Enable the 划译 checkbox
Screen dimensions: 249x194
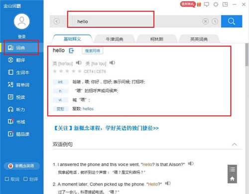point(25,179)
